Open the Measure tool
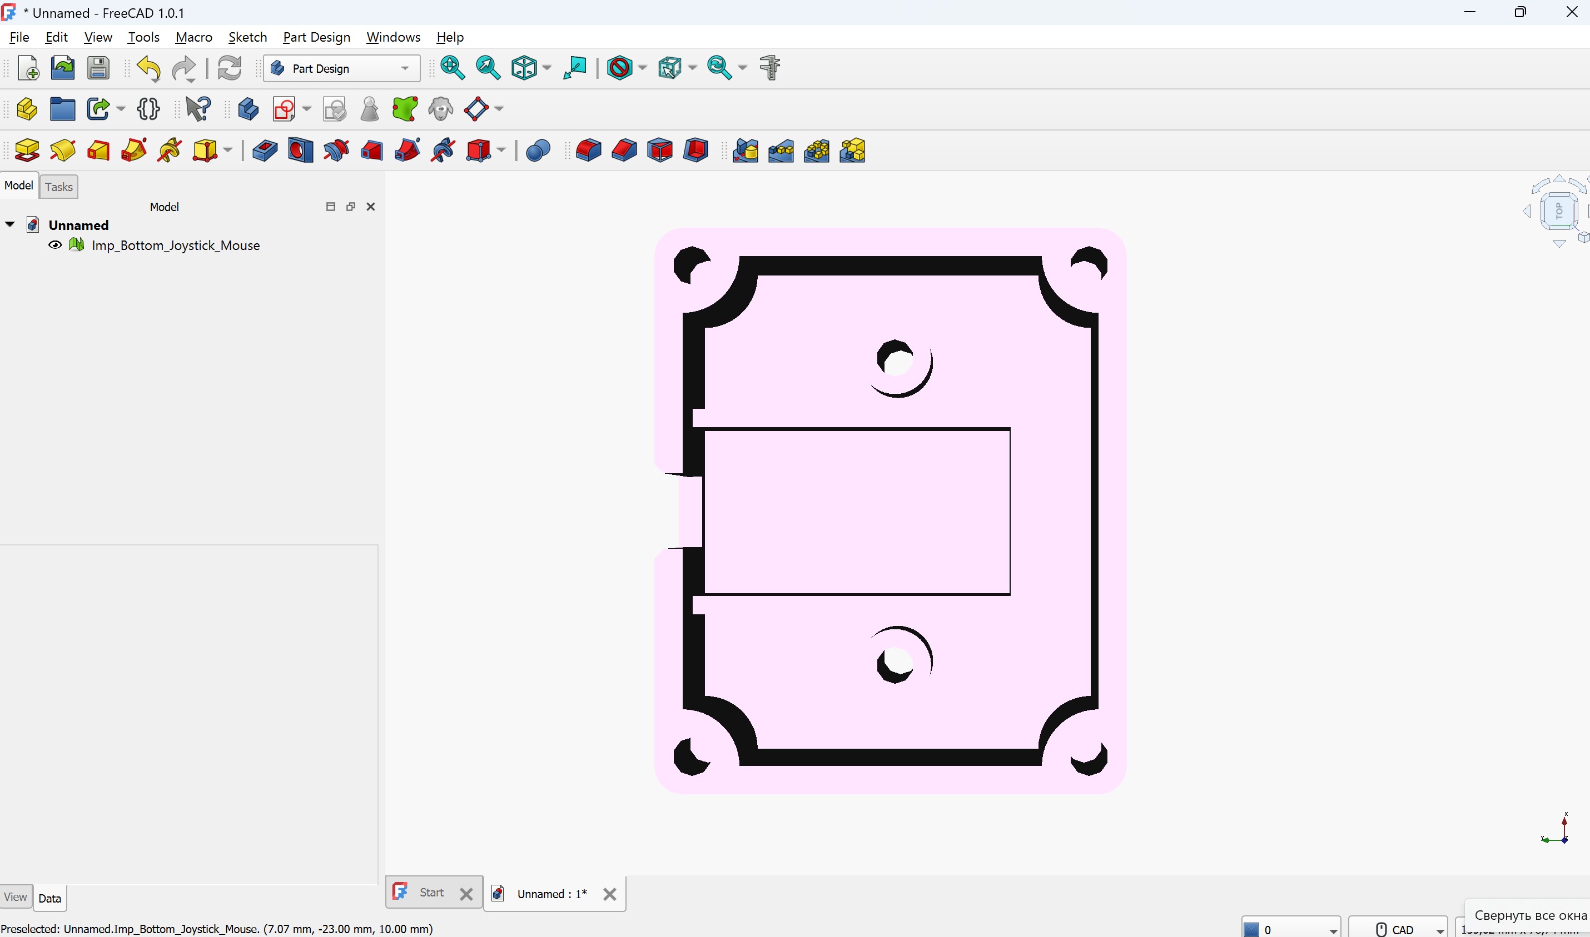Image resolution: width=1590 pixels, height=937 pixels. [770, 68]
